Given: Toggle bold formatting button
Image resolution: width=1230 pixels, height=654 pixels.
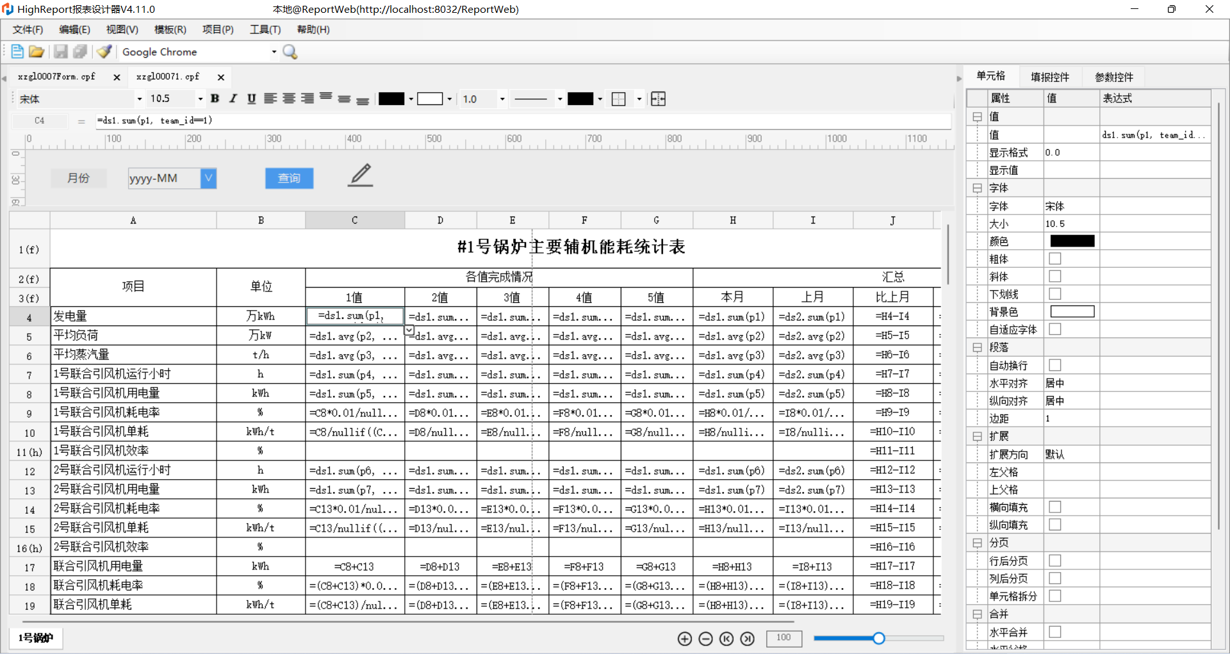Looking at the screenshot, I should coord(215,99).
